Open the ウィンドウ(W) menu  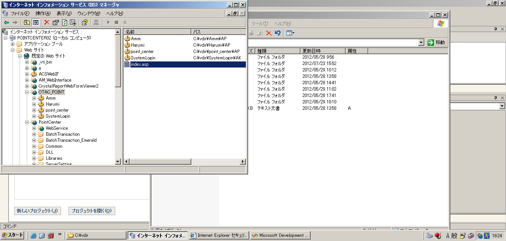click(89, 14)
